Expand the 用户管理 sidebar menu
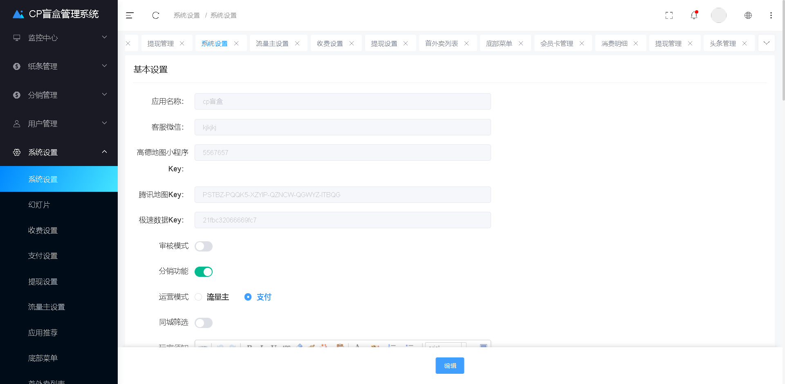 click(x=59, y=124)
